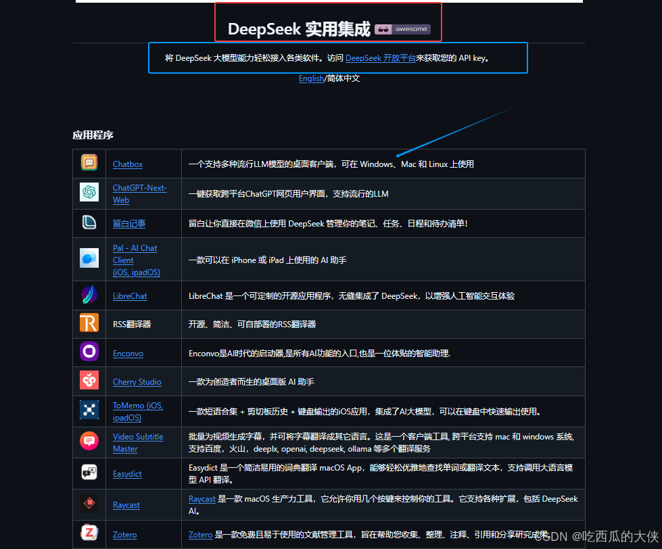The image size is (662, 549).
Task: Click the 批量为视频生成字幕 description text
Action: click(381, 443)
